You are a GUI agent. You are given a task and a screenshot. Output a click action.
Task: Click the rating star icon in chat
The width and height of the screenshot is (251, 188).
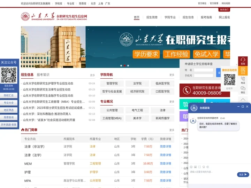pyautogui.click(x=204, y=167)
